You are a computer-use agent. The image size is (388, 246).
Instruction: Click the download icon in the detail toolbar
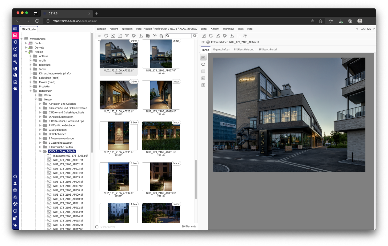click(x=232, y=36)
